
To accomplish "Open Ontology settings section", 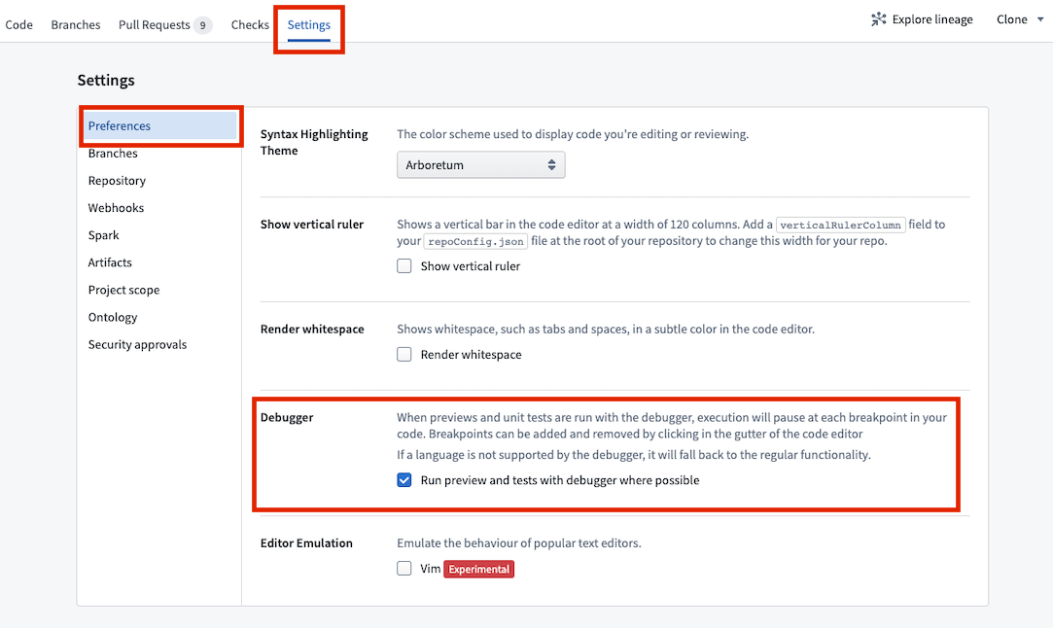I will (x=113, y=318).
